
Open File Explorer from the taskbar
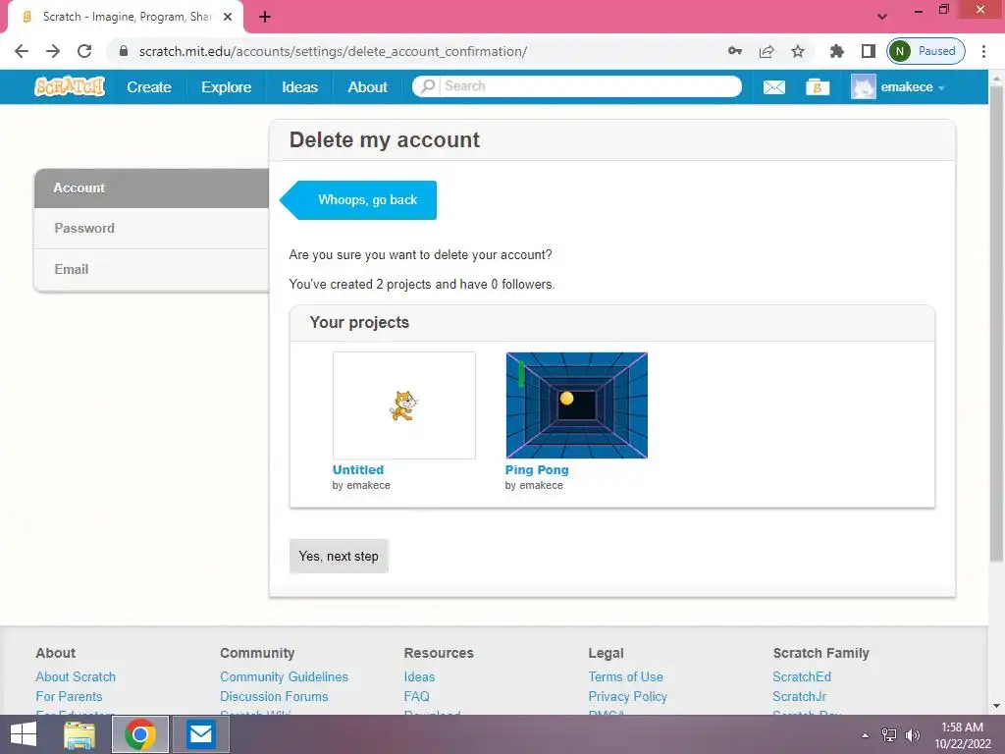click(x=79, y=734)
